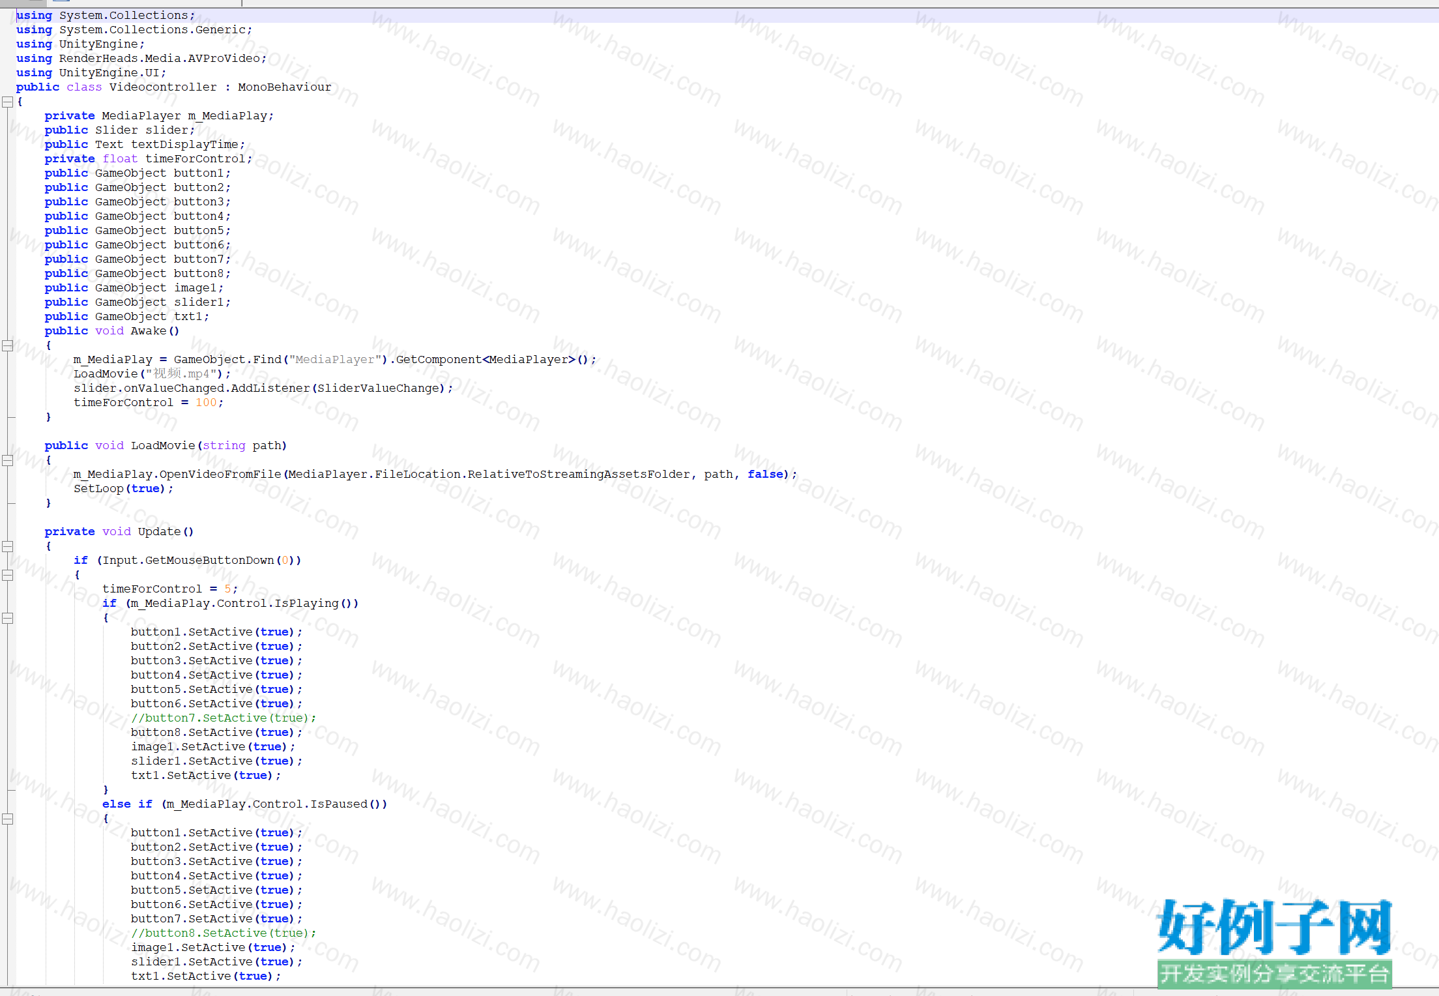Click the declaration "public GameObject button3;"

[x=138, y=202]
